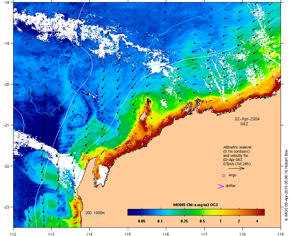Click the colorbar tick label 4
Screen dimensions: 291x236
pyautogui.click(x=257, y=221)
